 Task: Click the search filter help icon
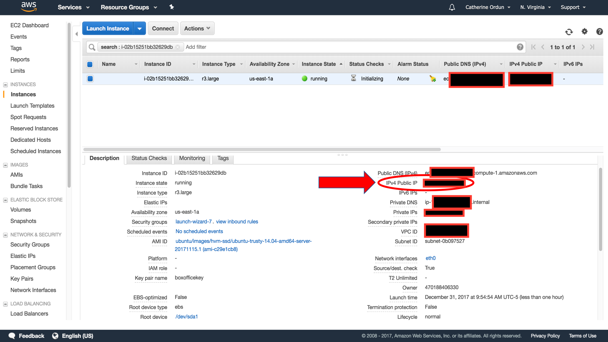pos(520,47)
